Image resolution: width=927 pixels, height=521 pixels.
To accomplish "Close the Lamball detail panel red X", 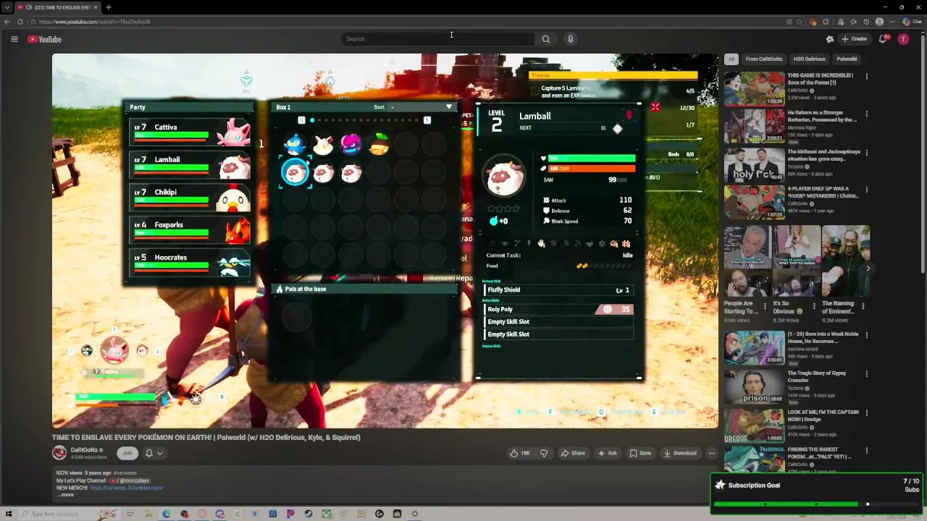I will pyautogui.click(x=655, y=107).
